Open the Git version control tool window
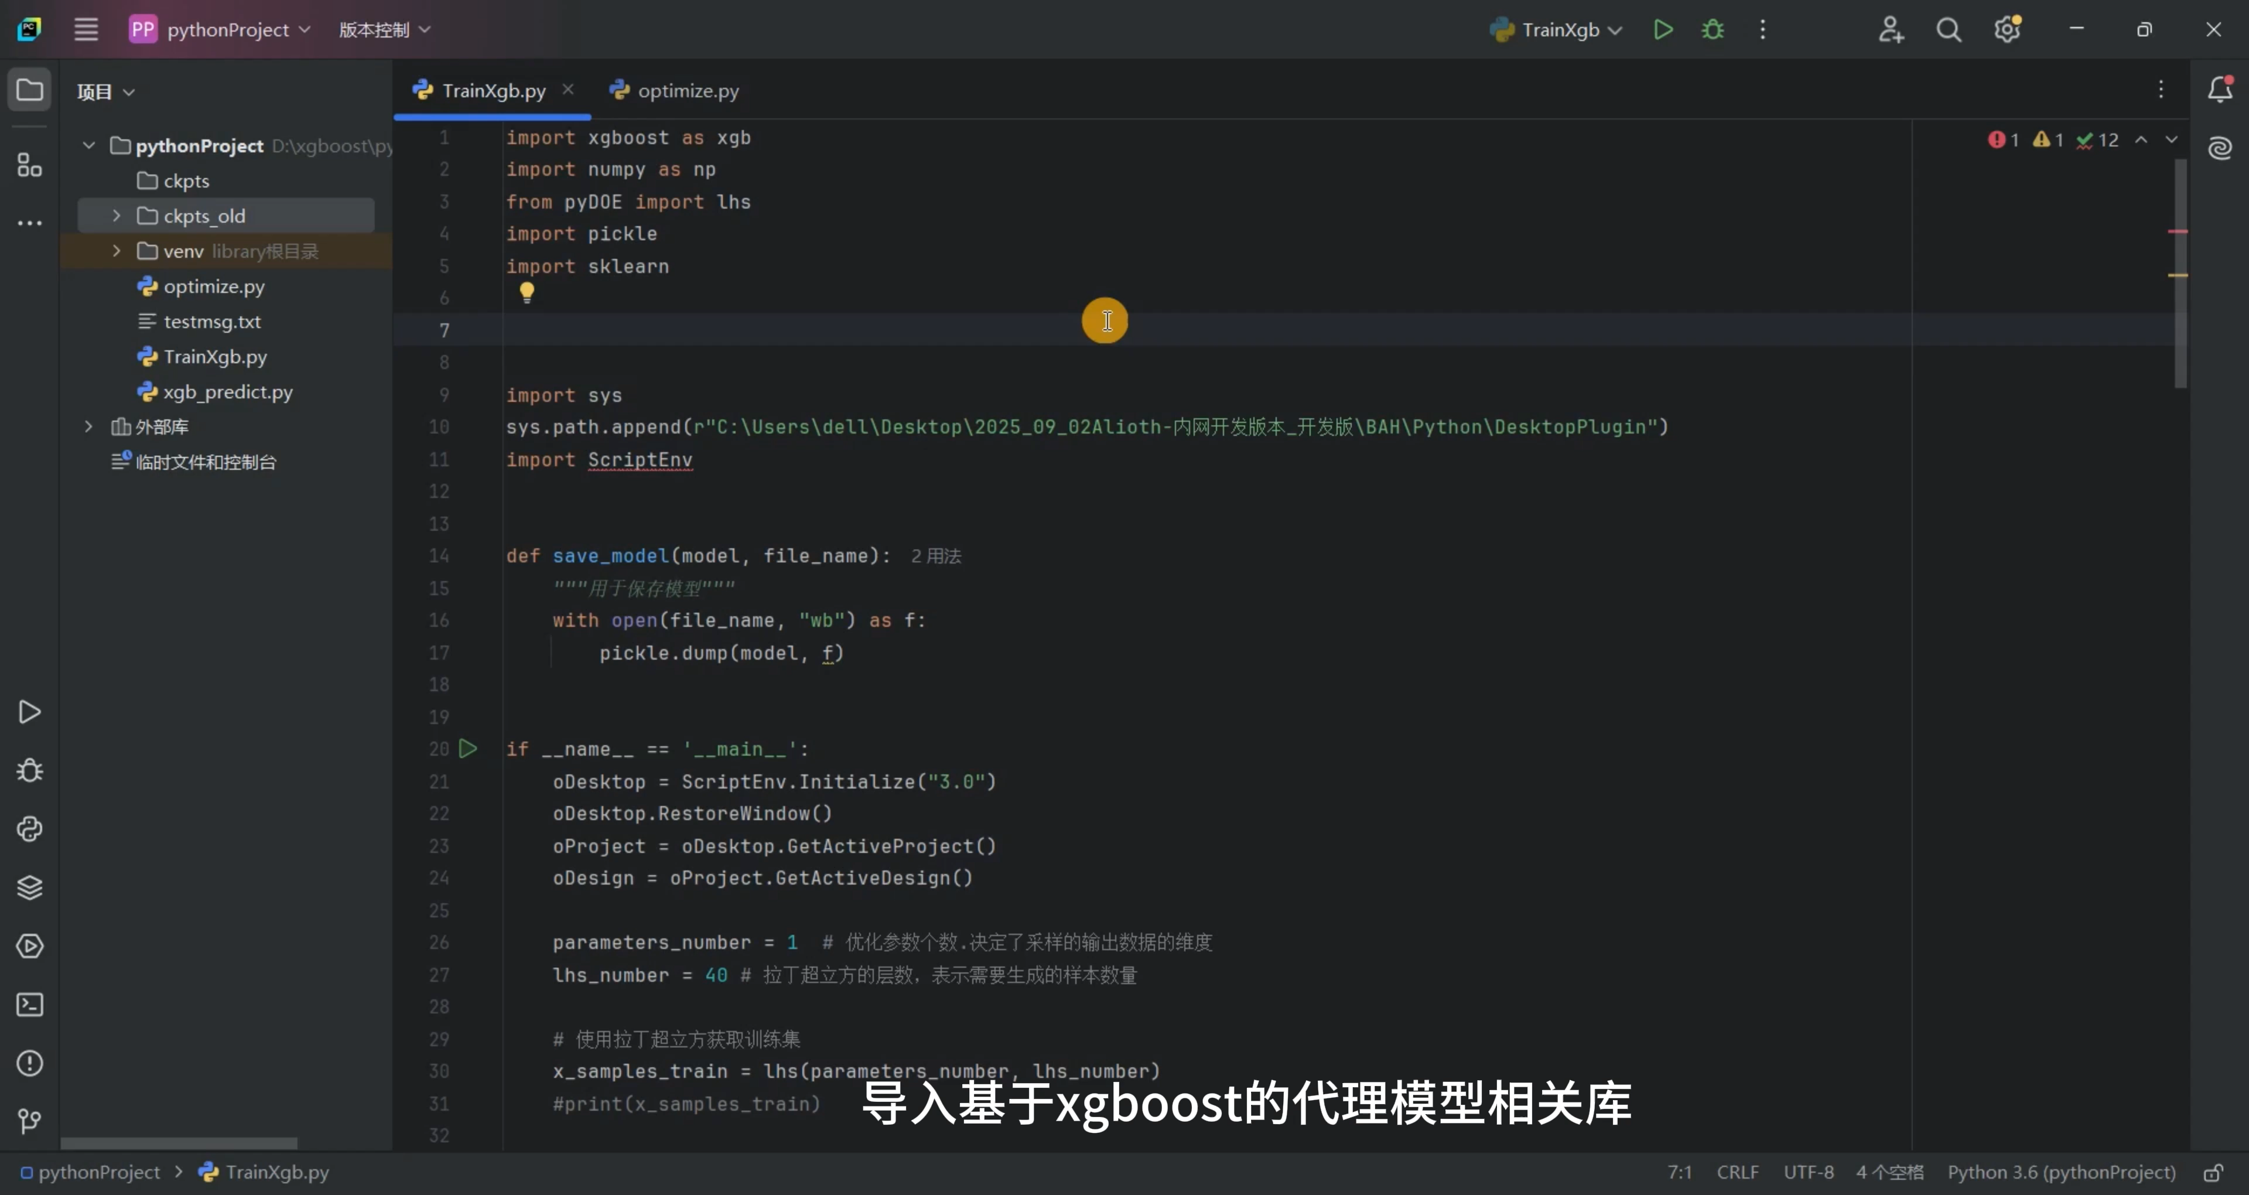The image size is (2249, 1195). (30, 1121)
